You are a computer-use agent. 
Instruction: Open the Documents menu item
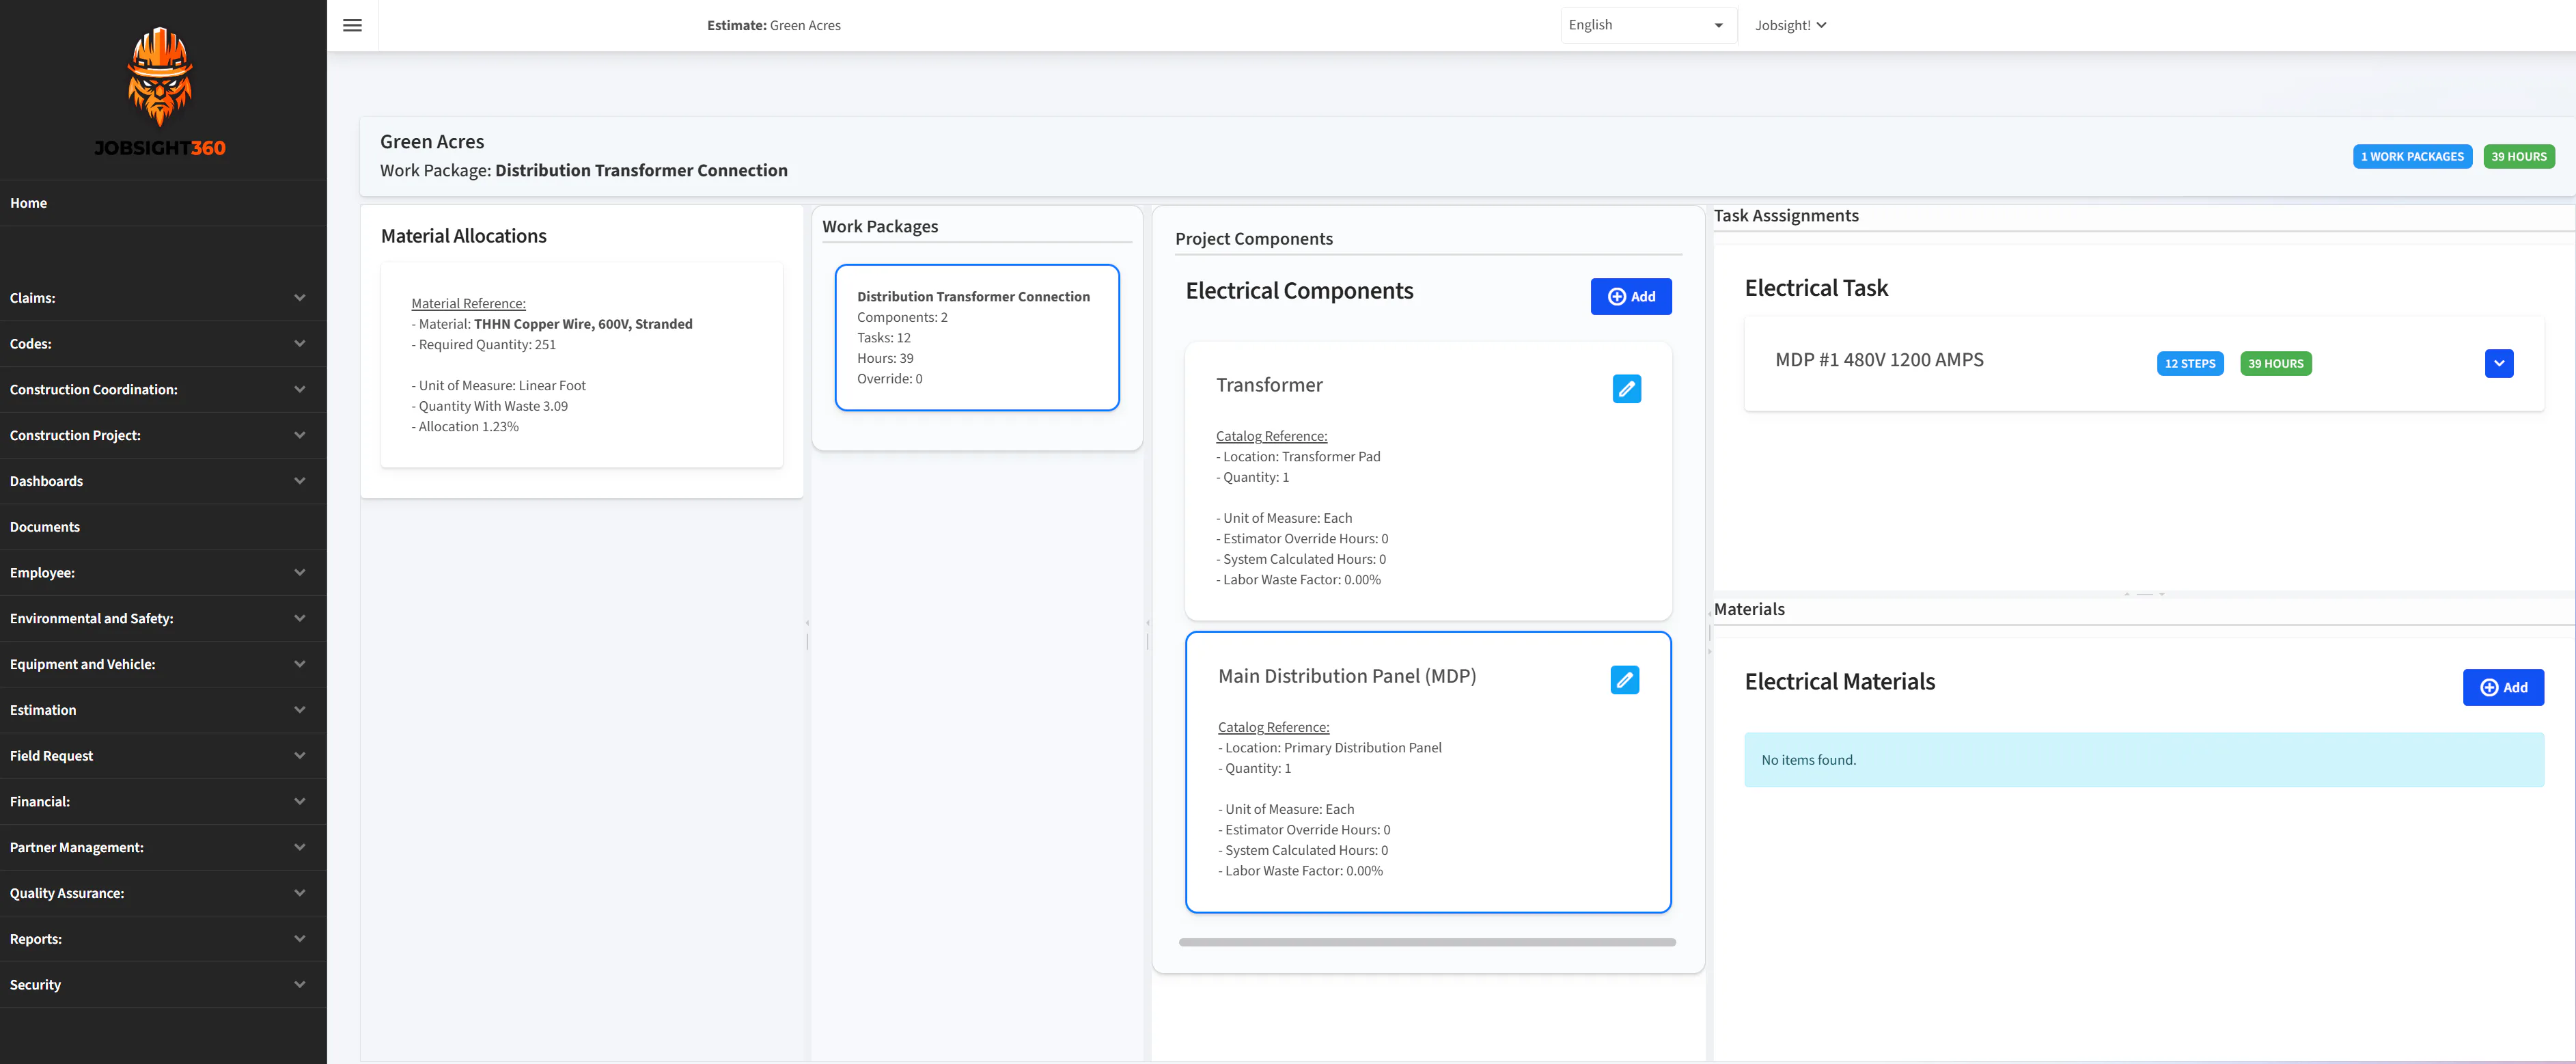coord(163,527)
